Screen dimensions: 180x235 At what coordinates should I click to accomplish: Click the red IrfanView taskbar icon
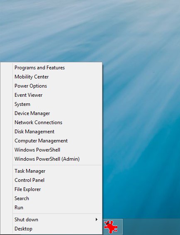[111, 227]
